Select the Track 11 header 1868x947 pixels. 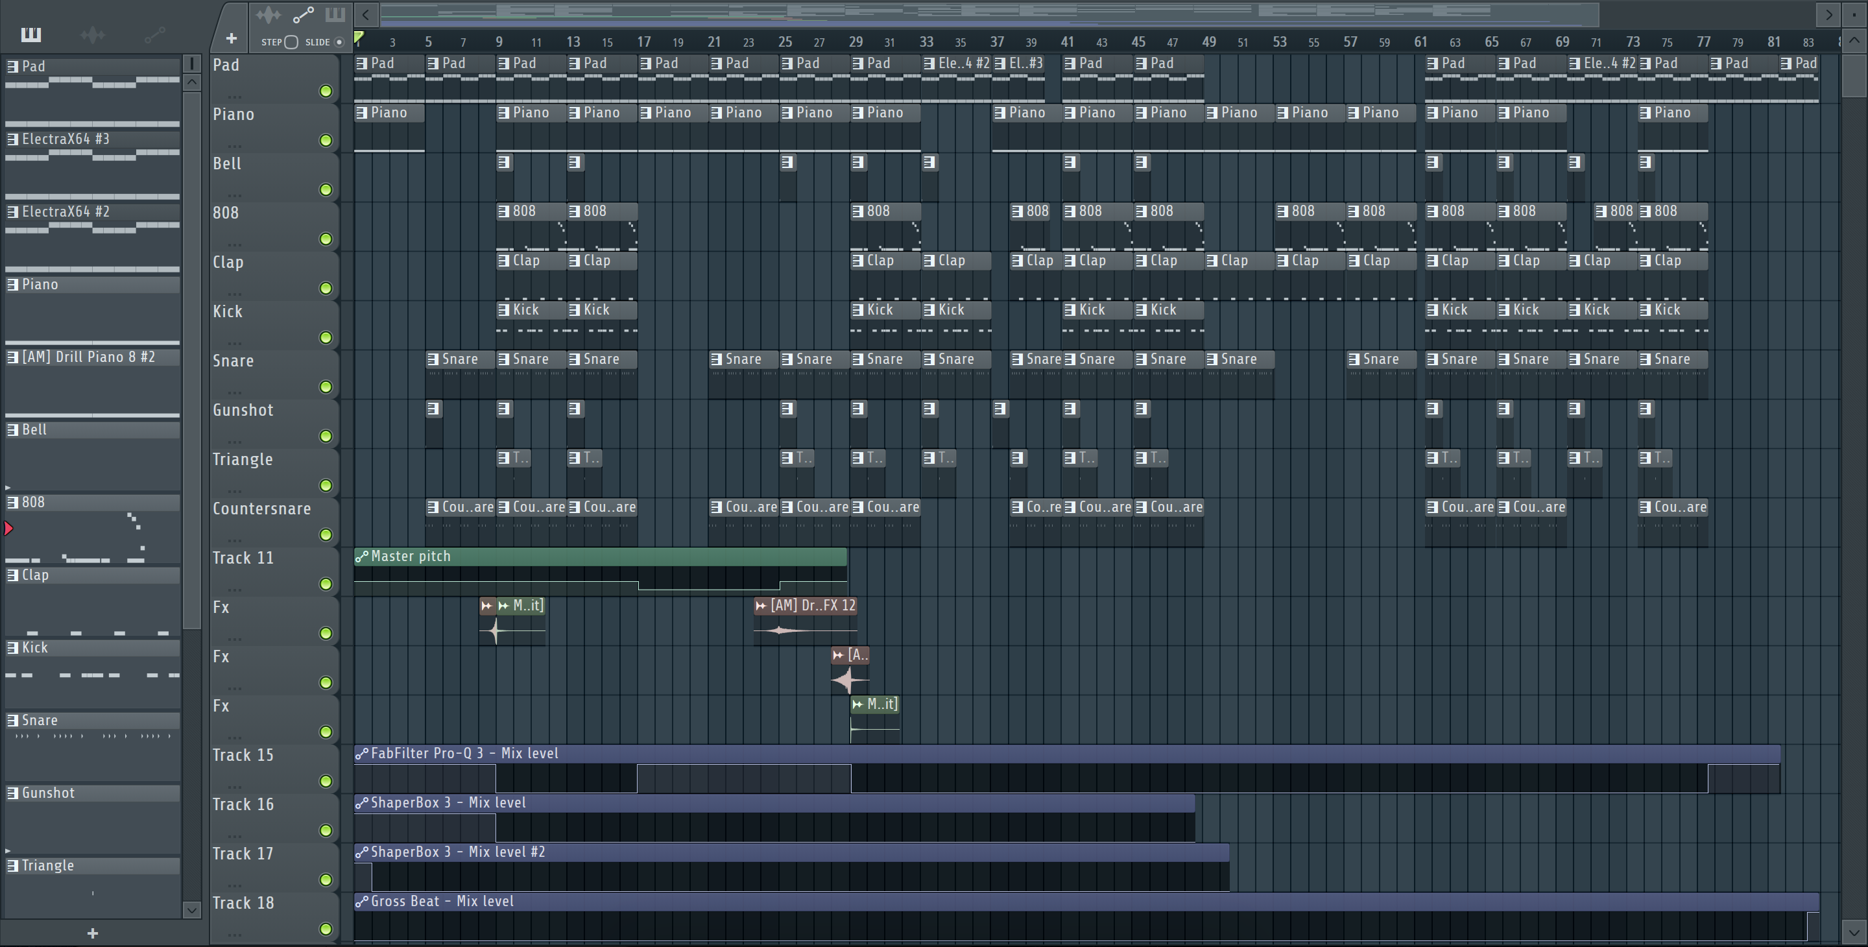point(275,571)
